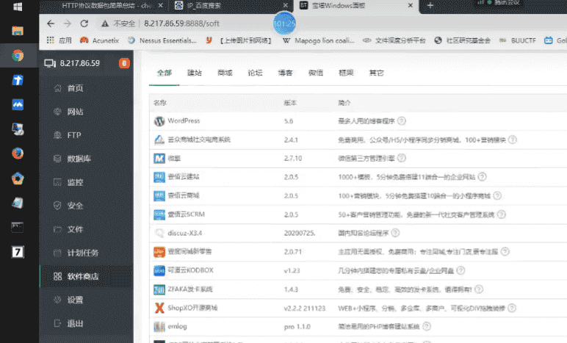Click the discuz-X3.4 icon

159,233
